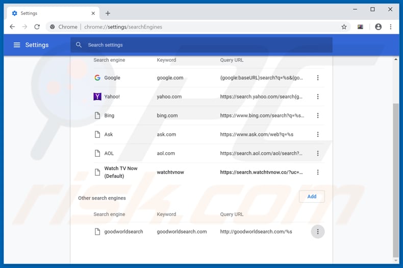The image size is (403, 268).
Task: Click the Google logo icon in the list
Action: [x=97, y=78]
